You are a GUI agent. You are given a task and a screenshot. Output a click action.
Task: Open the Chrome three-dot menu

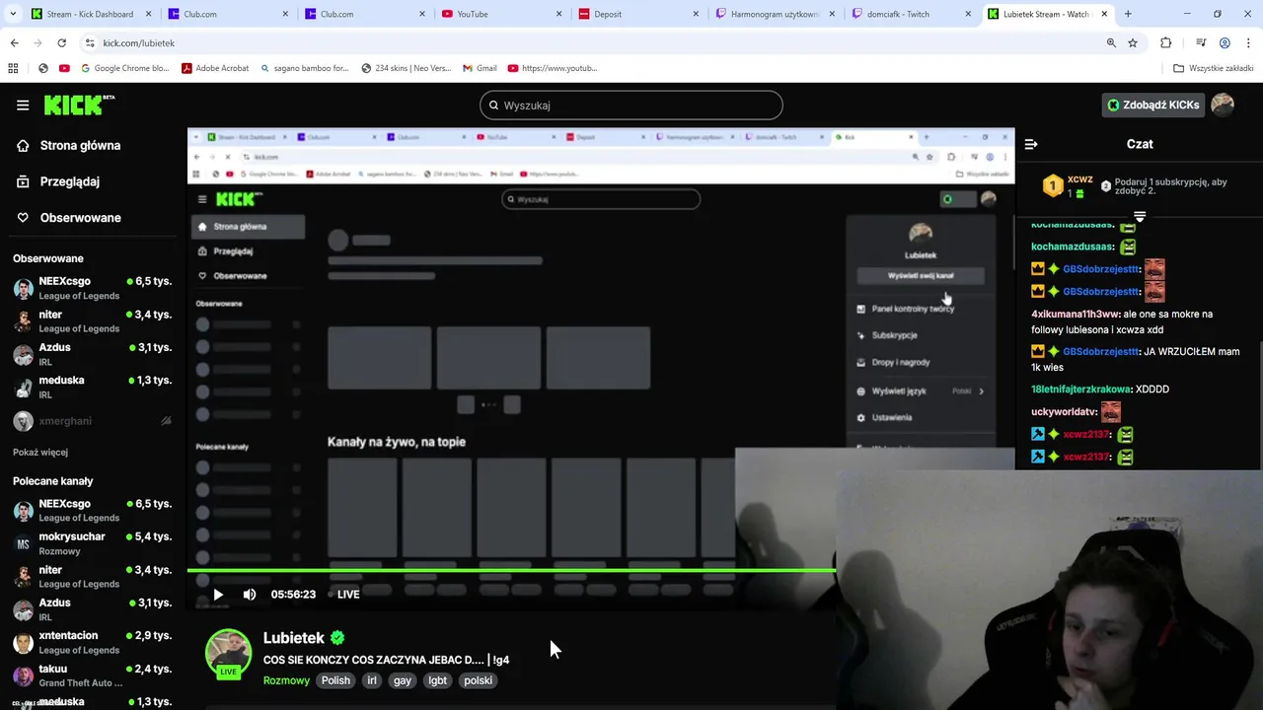click(1248, 42)
